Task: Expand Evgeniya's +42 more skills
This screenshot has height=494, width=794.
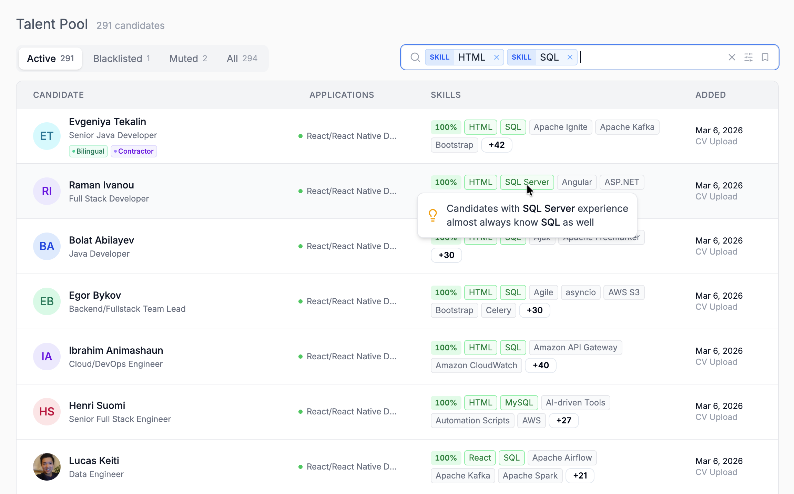Action: pyautogui.click(x=497, y=145)
